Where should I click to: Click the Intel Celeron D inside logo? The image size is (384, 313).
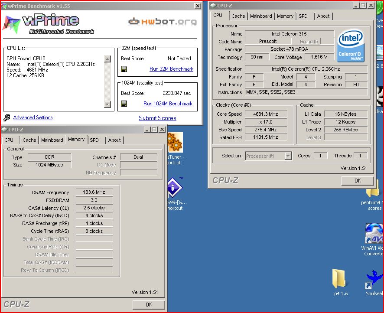pos(351,46)
